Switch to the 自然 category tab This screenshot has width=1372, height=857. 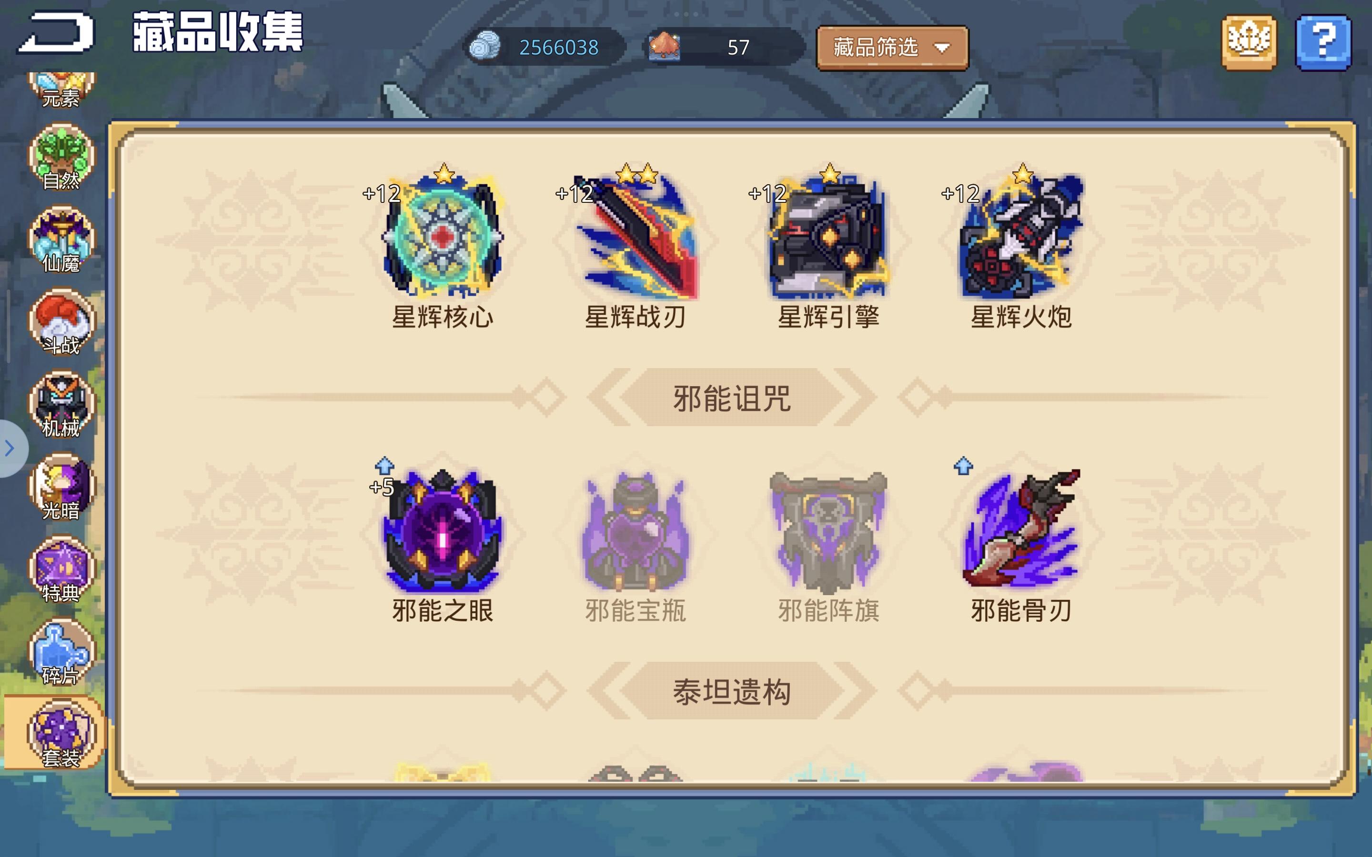[x=61, y=157]
